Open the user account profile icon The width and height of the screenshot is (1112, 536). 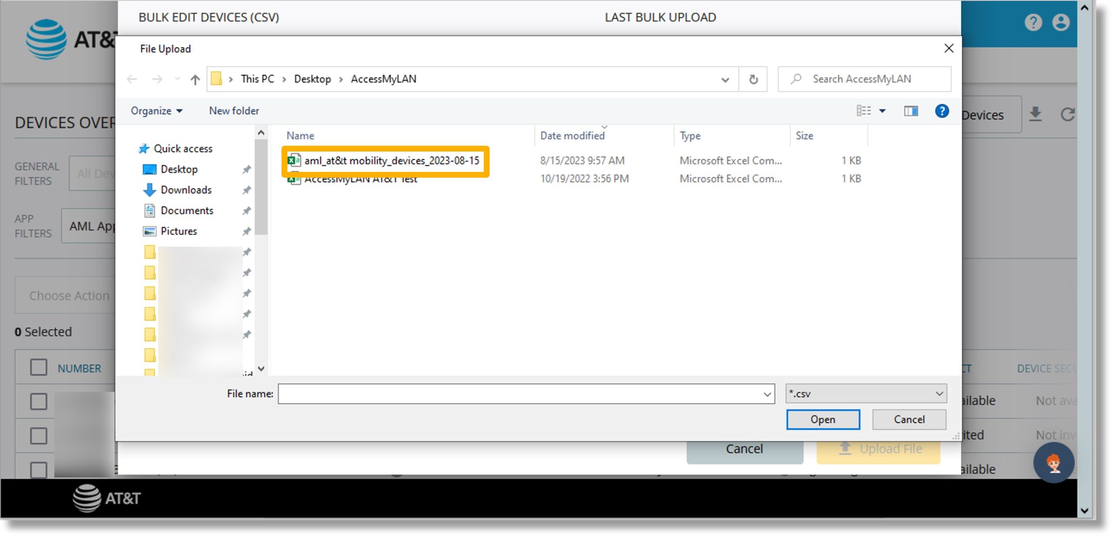1060,22
